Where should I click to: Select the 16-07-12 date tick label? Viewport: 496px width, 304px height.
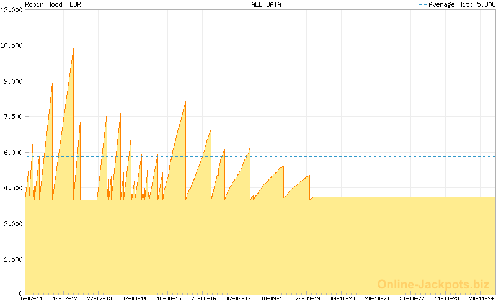click(65, 298)
